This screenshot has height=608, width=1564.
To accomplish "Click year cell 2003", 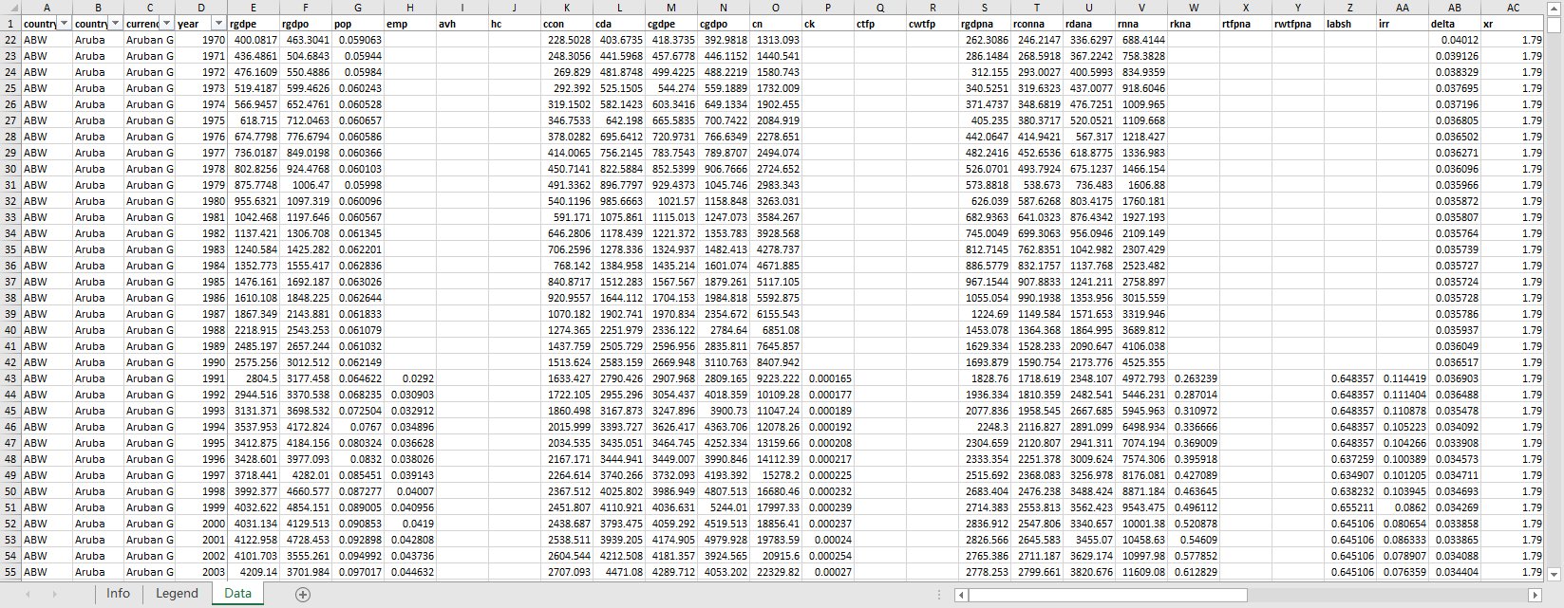I will point(201,572).
